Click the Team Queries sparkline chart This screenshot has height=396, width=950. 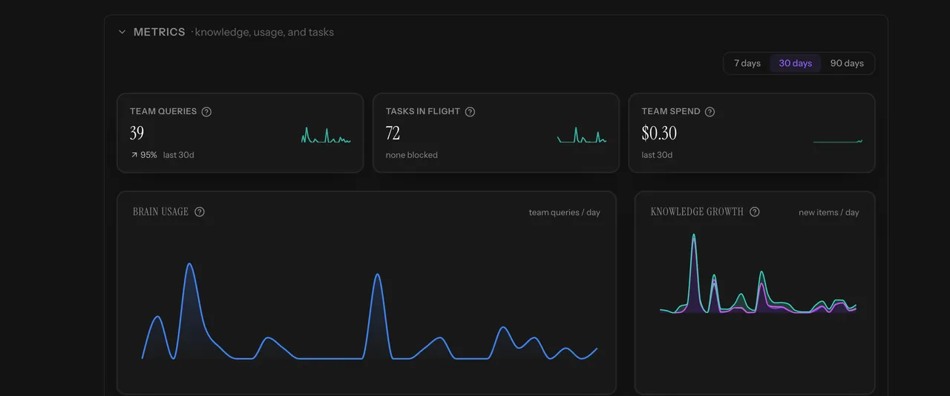[x=326, y=135]
